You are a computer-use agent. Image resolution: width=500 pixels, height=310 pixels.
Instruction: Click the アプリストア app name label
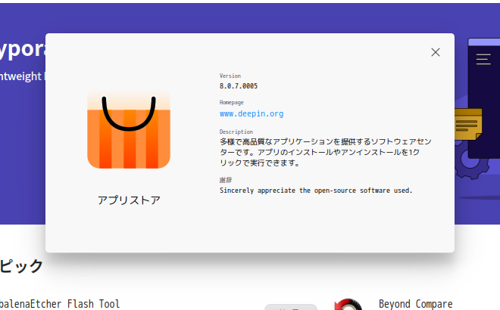tap(129, 200)
